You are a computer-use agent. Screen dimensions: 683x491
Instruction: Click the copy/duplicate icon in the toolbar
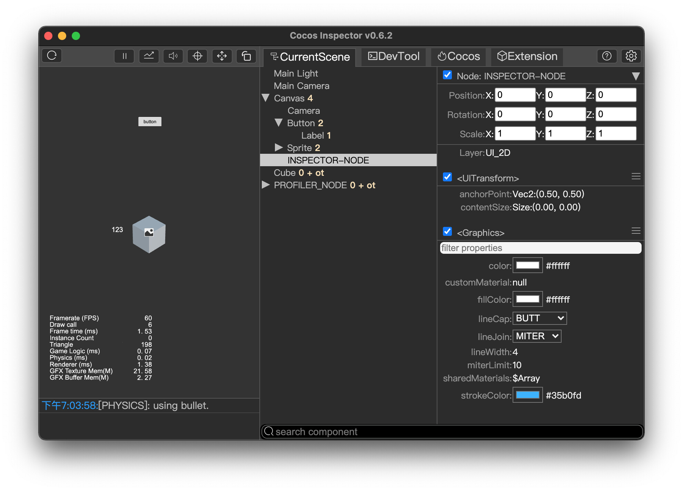(x=246, y=56)
